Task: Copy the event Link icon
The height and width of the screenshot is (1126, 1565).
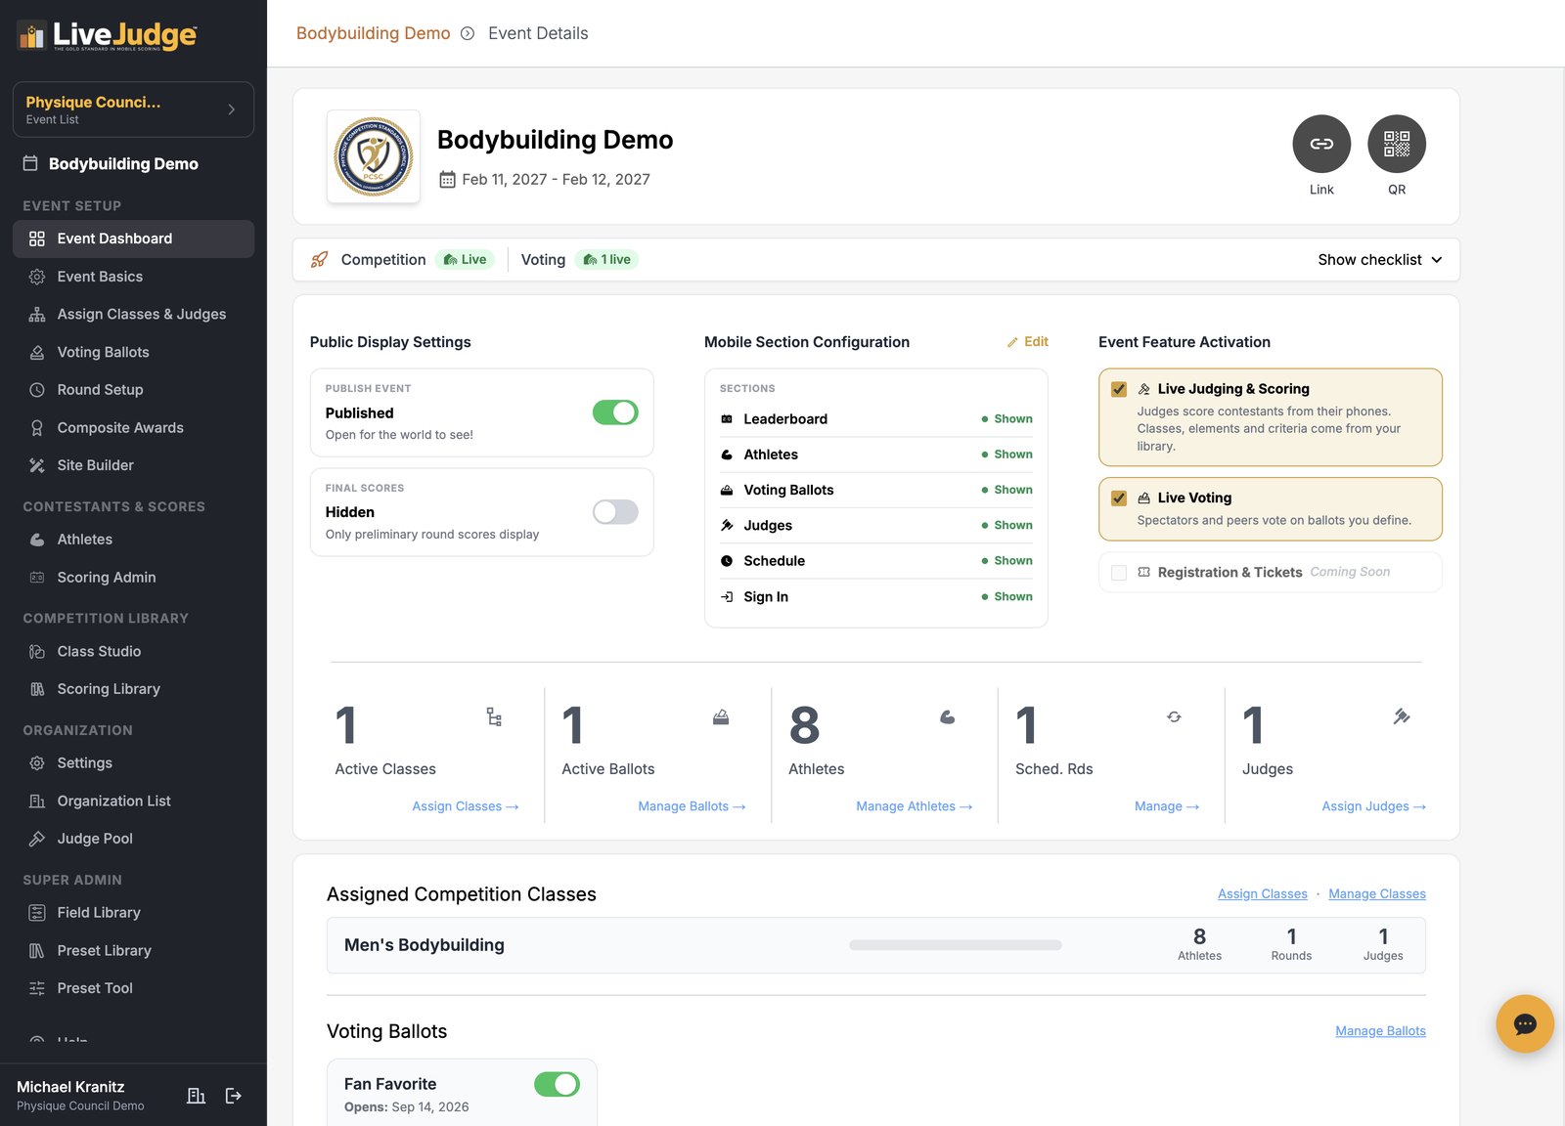Action: [1321, 144]
